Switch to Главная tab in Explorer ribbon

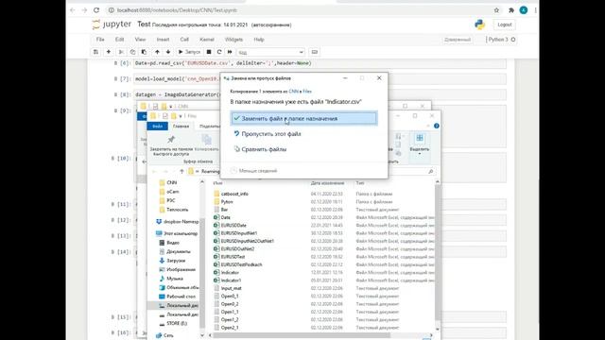[181, 126]
